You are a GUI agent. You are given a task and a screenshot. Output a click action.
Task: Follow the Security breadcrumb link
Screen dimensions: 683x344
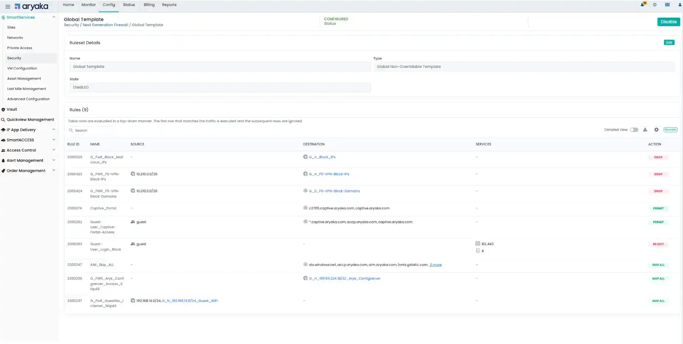click(71, 25)
